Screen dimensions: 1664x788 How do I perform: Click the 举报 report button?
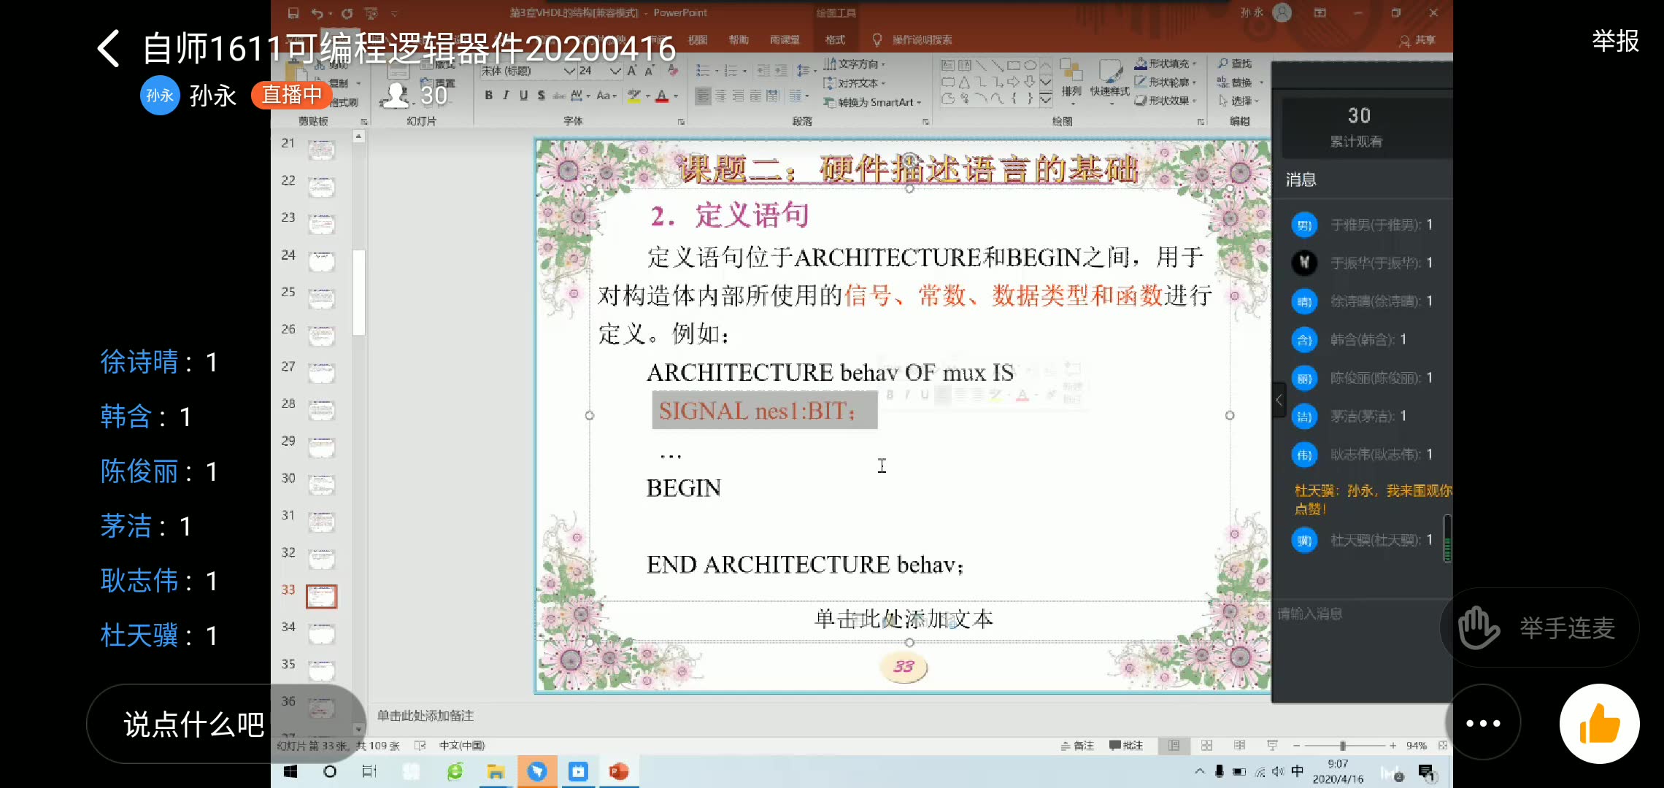1615,41
